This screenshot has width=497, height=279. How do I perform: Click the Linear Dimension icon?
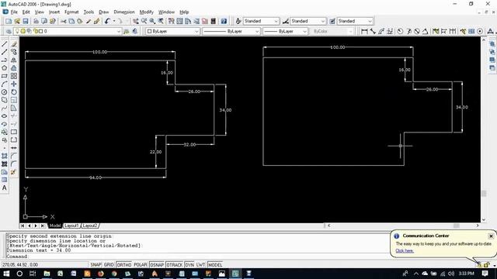pos(364,31)
